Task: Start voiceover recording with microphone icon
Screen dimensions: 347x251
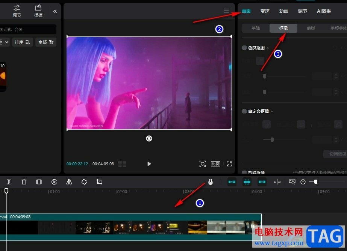Action: tap(211, 182)
